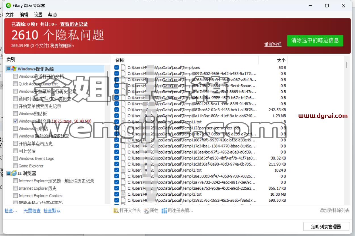Image resolution: width=355 pixels, height=236 pixels.
Task: Uncheck the checkbox for the 1.txt row
Action: [116, 122]
